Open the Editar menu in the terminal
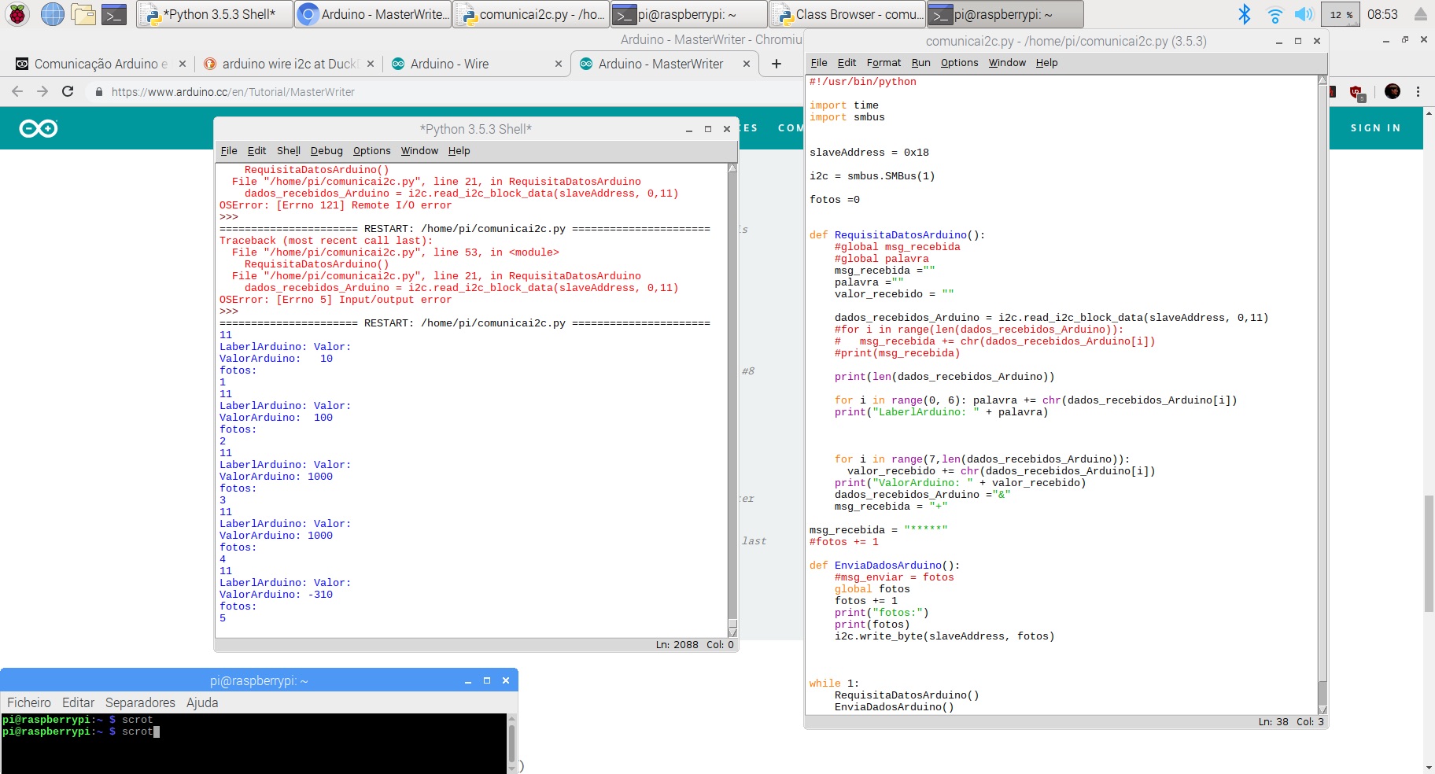 tap(78, 702)
